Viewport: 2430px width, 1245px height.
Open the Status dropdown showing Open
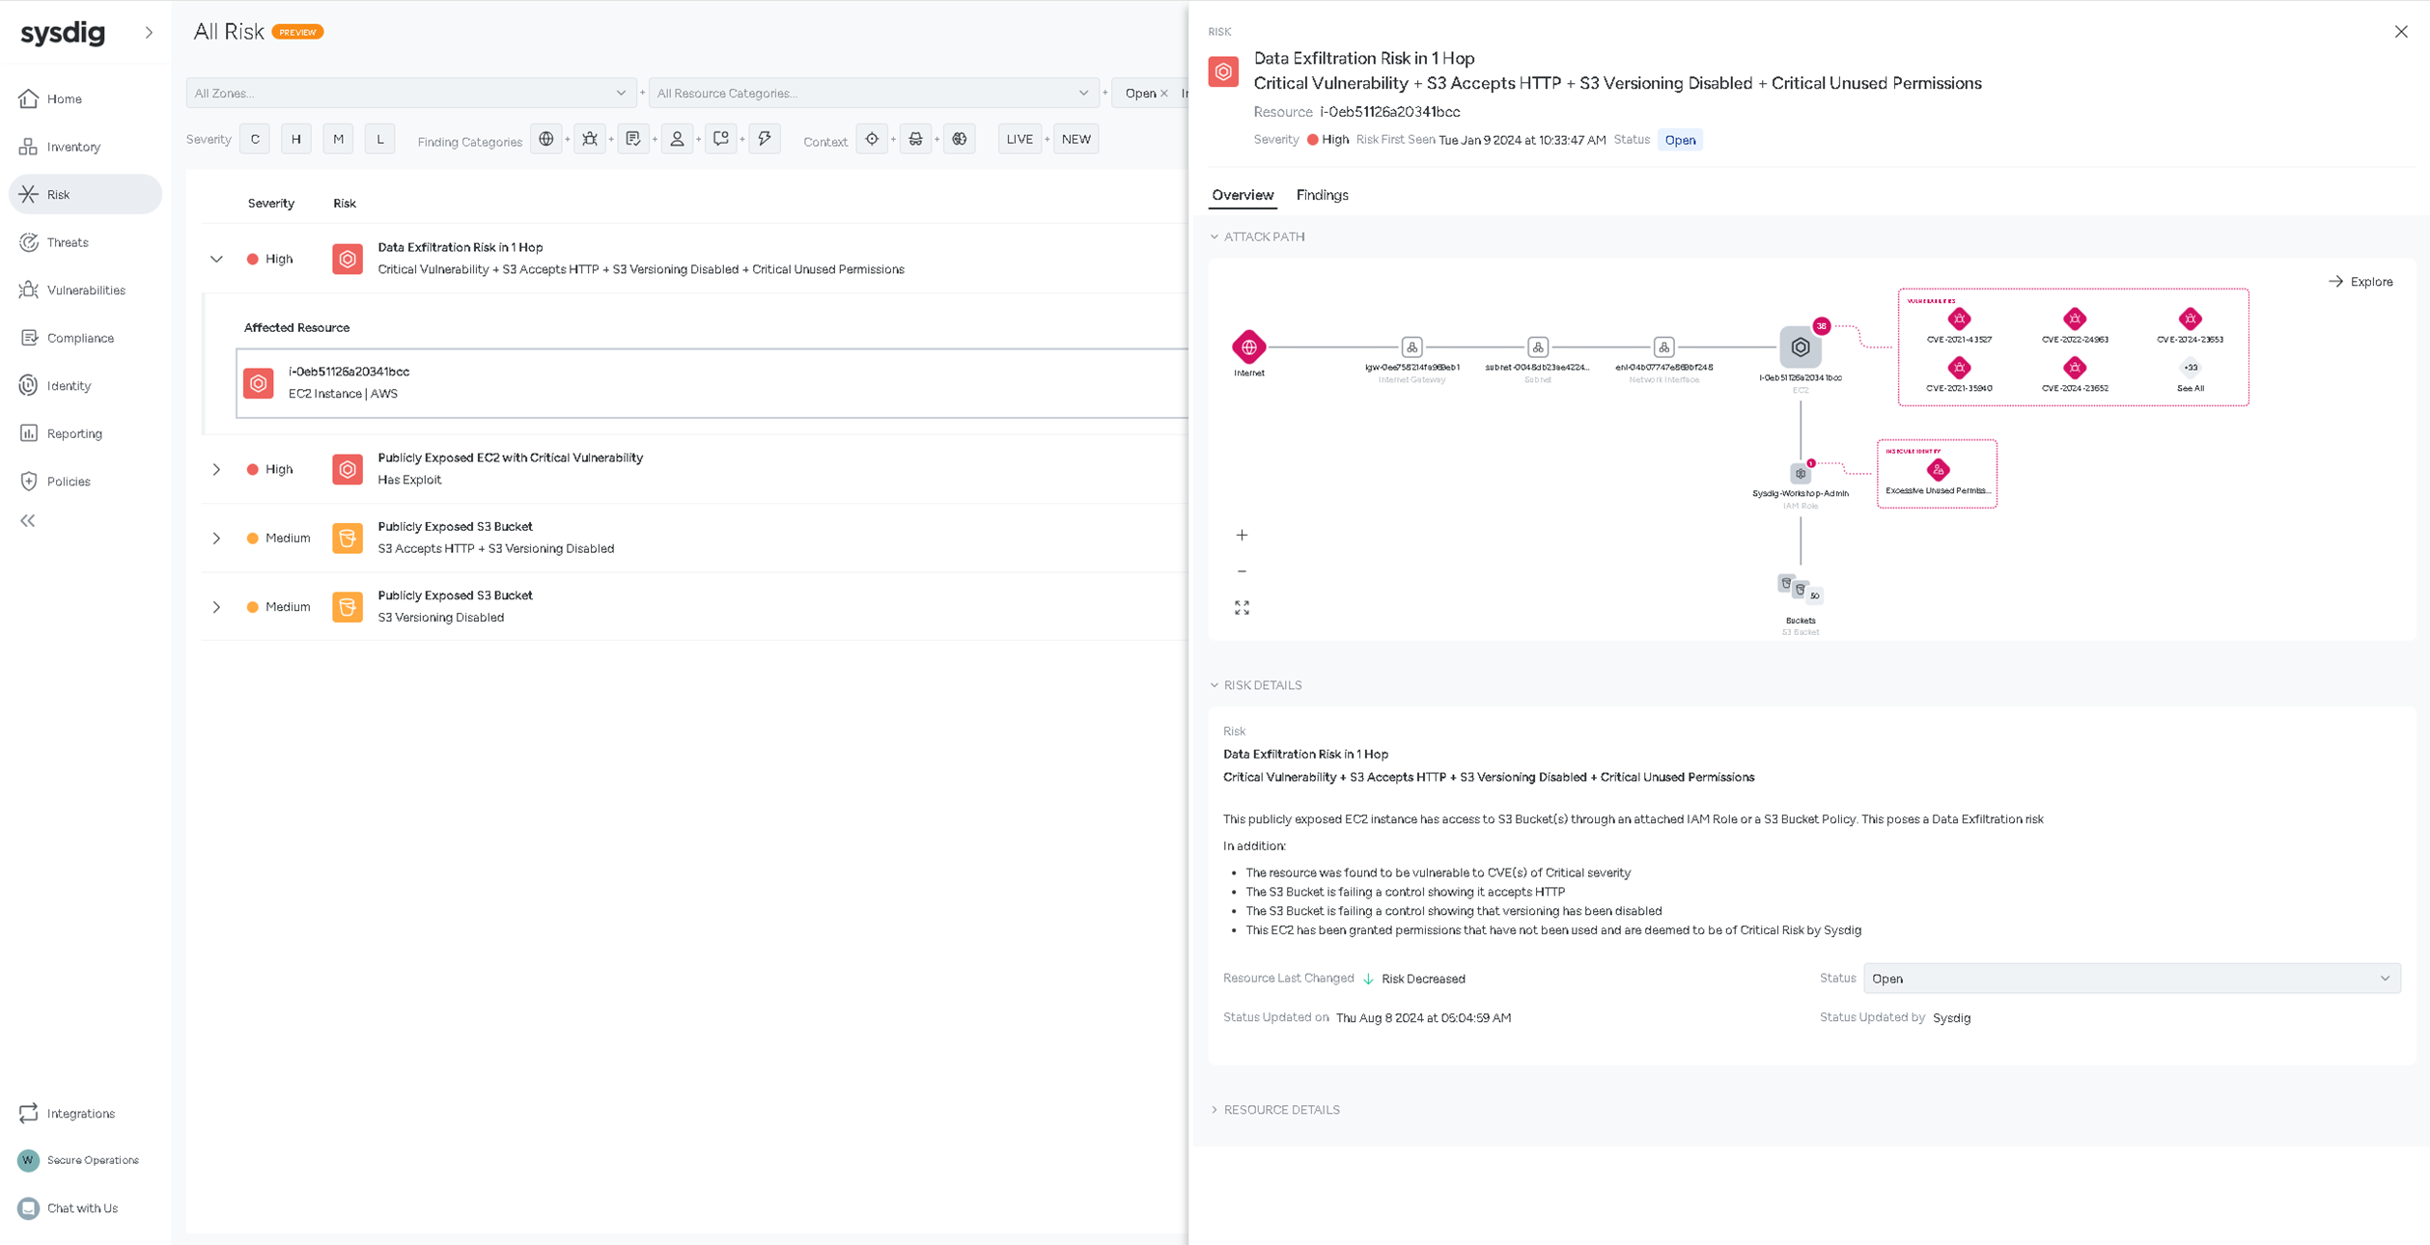[2131, 979]
